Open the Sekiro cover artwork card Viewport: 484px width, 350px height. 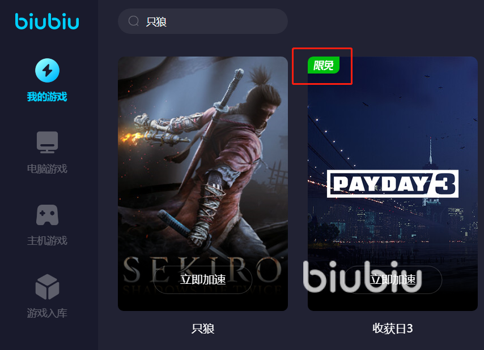pyautogui.click(x=203, y=184)
